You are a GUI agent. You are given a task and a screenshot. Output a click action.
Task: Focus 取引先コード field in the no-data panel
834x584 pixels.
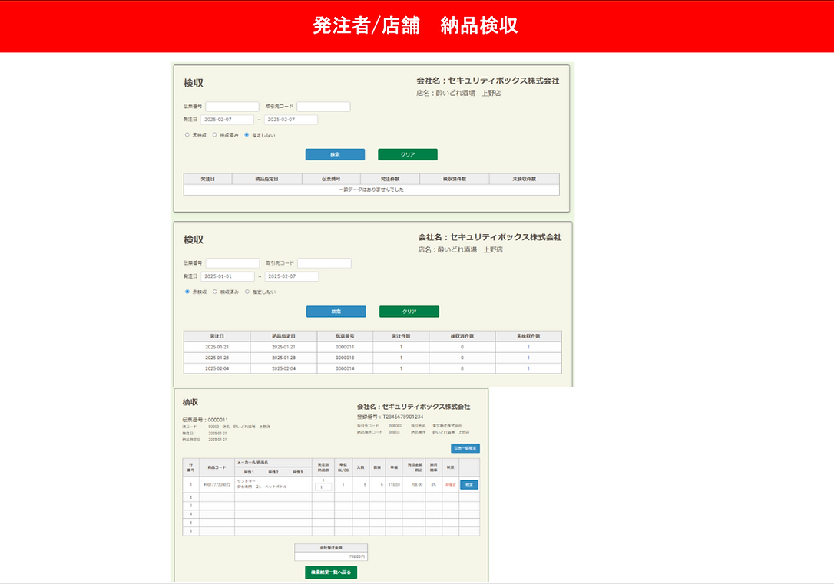[x=323, y=106]
